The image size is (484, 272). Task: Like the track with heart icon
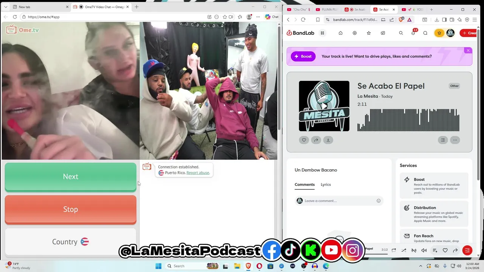click(304, 140)
